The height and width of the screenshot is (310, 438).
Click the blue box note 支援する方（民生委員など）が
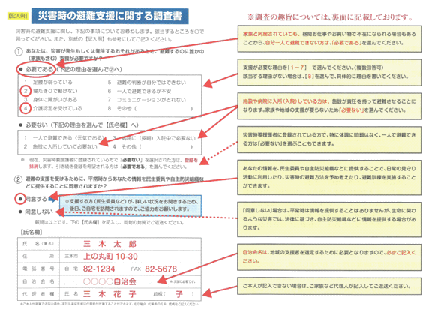click(130, 206)
